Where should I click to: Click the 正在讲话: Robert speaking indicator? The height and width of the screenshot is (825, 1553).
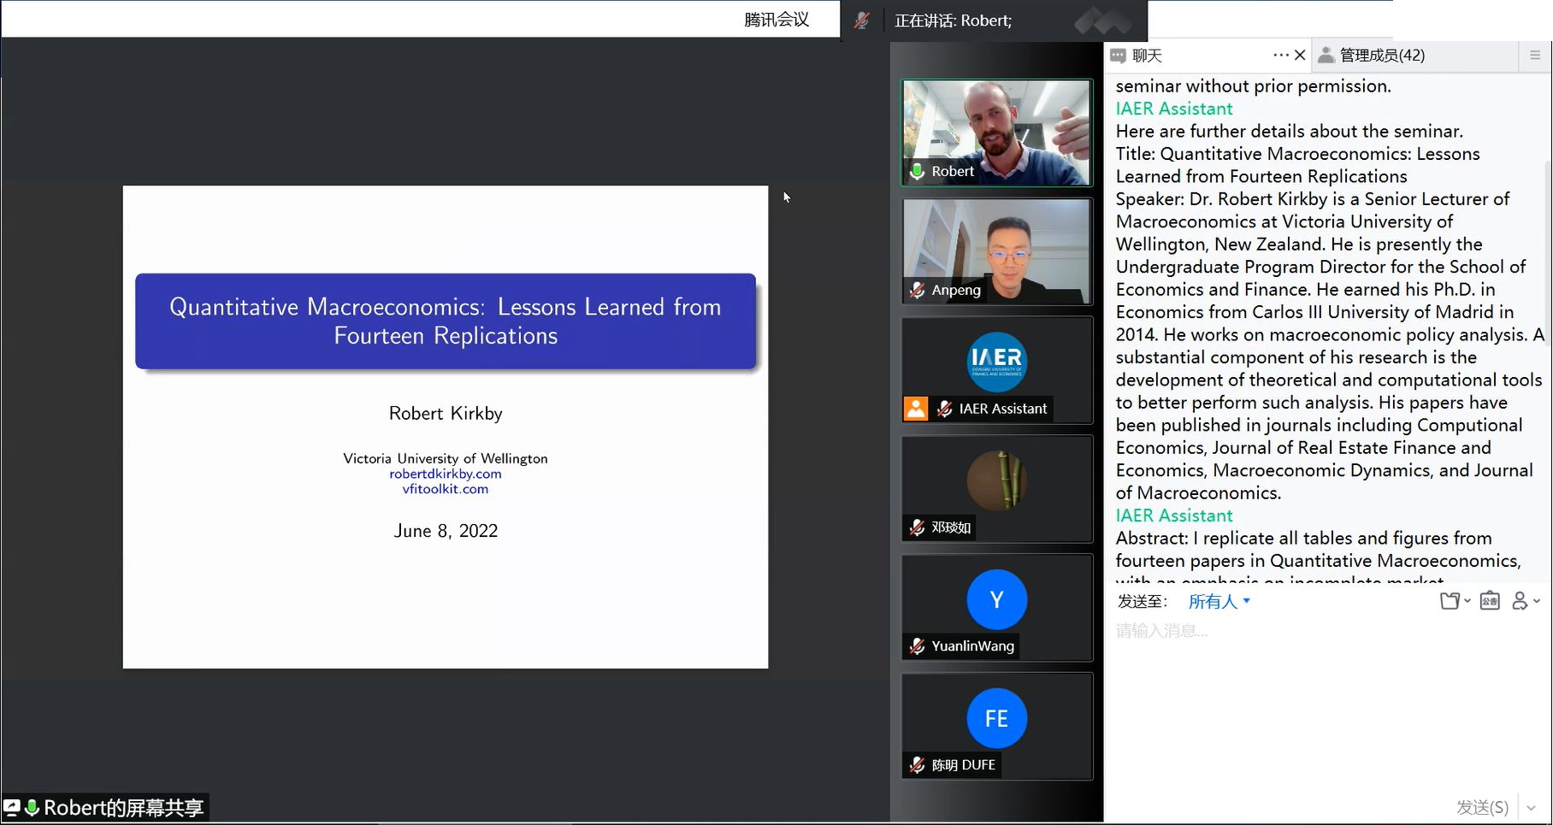coord(953,21)
